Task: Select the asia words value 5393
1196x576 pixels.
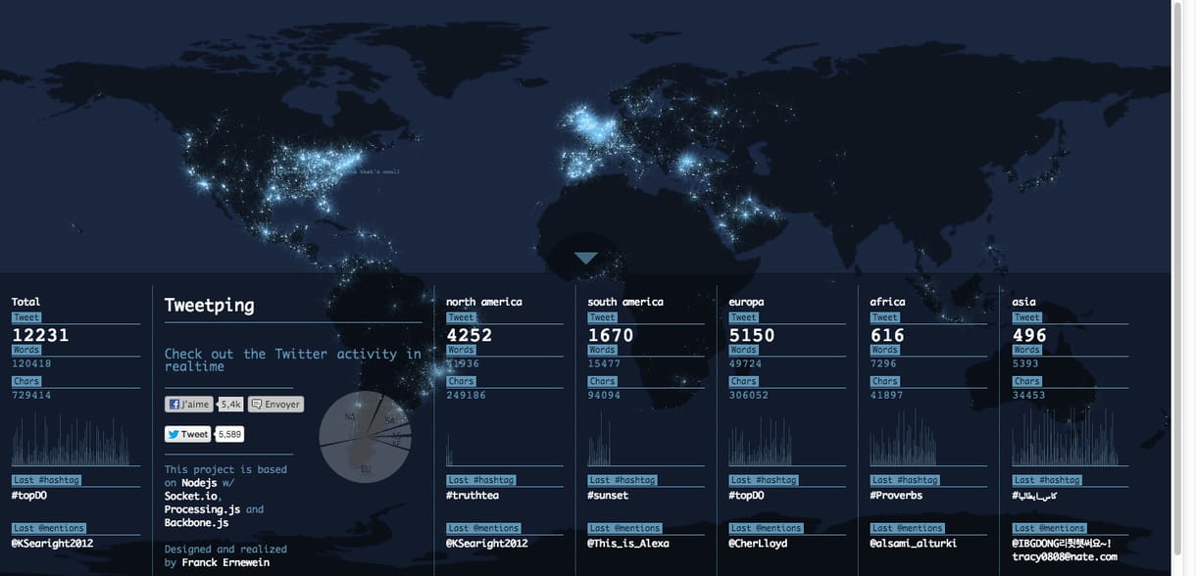Action: point(1026,363)
